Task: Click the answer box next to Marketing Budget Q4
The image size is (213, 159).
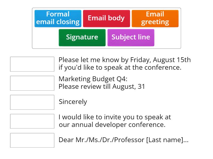Action: point(32,83)
